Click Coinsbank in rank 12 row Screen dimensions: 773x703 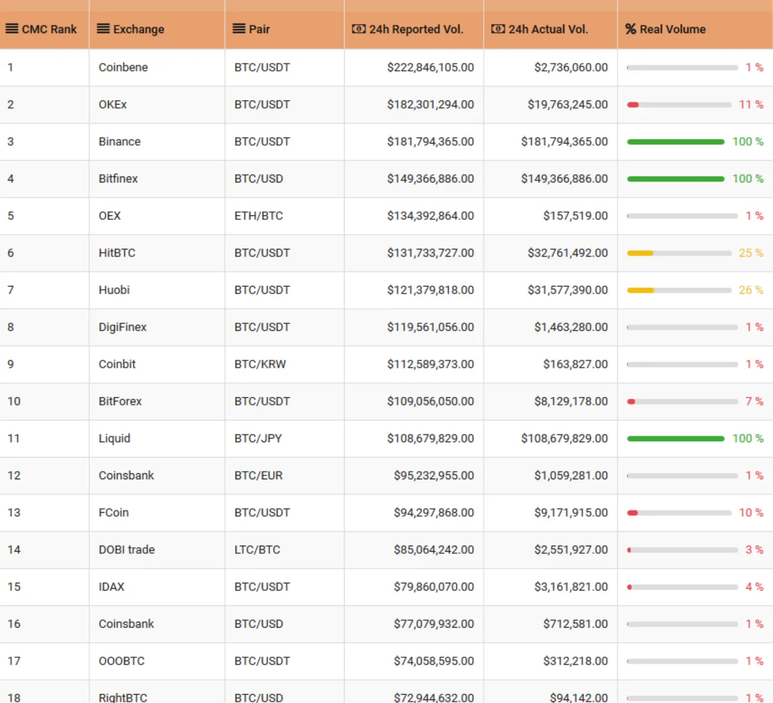(x=126, y=475)
